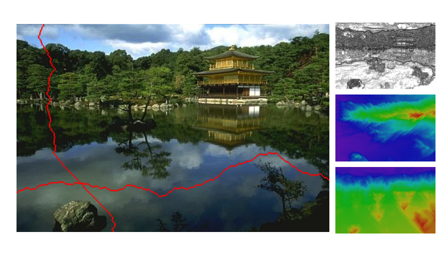Click the large rock in the foreground
This screenshot has height=257, width=439.
click(79, 216)
